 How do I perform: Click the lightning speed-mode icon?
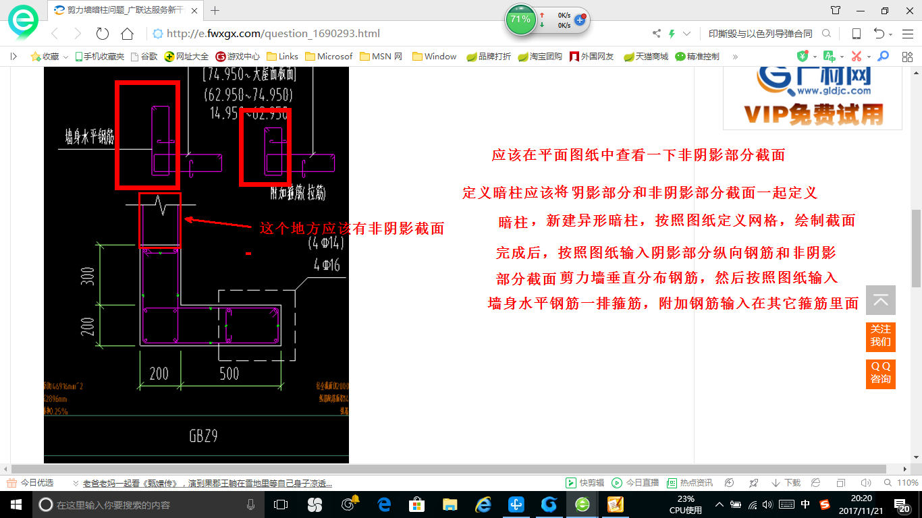pyautogui.click(x=672, y=34)
